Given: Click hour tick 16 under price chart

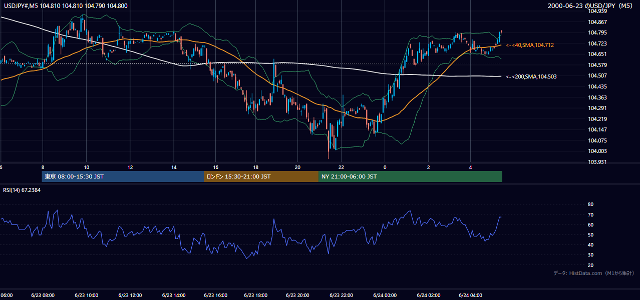Looking at the screenshot, I should coord(216,167).
